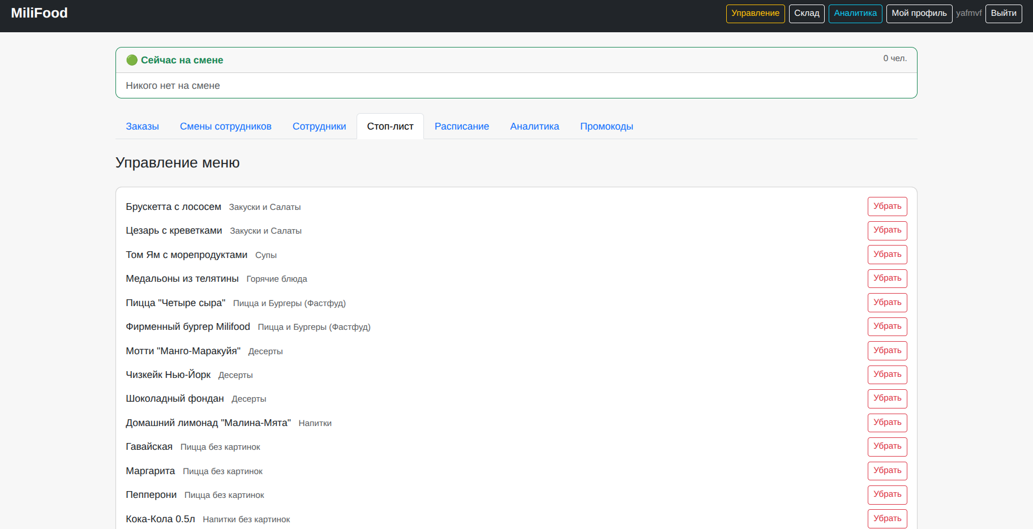Click the green on-shift status circle icon
Image resolution: width=1033 pixels, height=529 pixels.
(132, 60)
